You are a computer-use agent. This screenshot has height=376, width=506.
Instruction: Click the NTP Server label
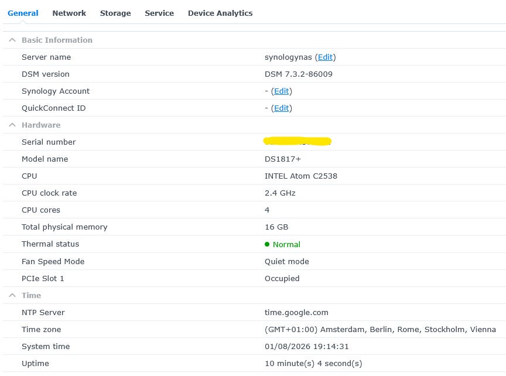click(43, 312)
